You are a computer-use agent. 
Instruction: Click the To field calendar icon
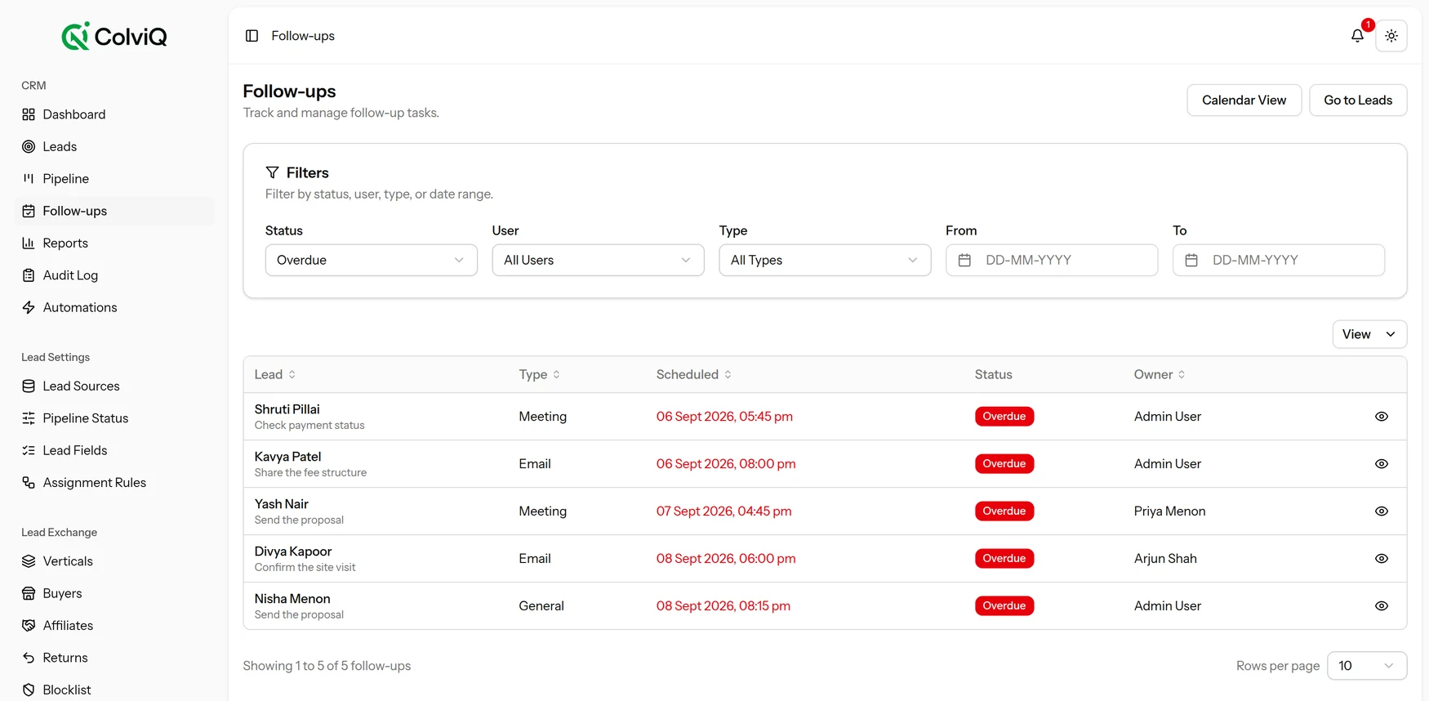1191,260
